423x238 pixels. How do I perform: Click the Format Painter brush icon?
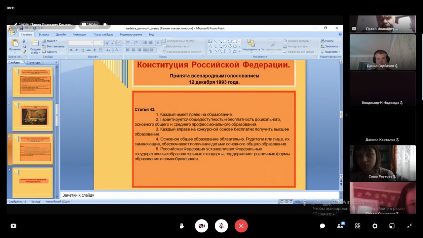pyautogui.click(x=24, y=52)
